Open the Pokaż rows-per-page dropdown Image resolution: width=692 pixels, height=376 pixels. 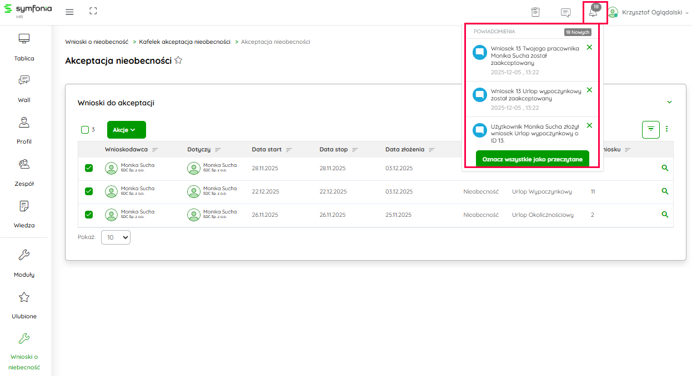116,237
